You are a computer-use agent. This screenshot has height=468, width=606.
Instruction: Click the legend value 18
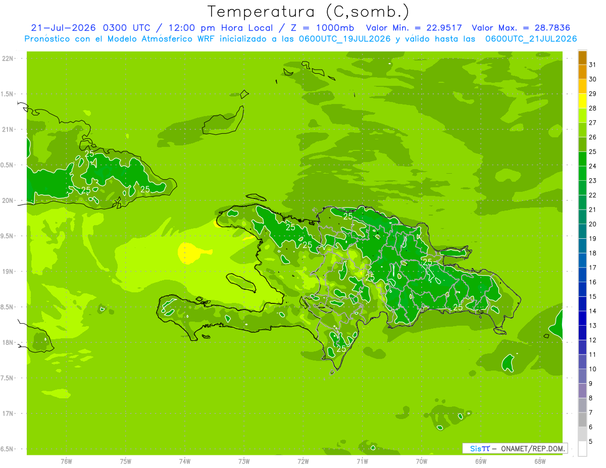tap(592, 253)
